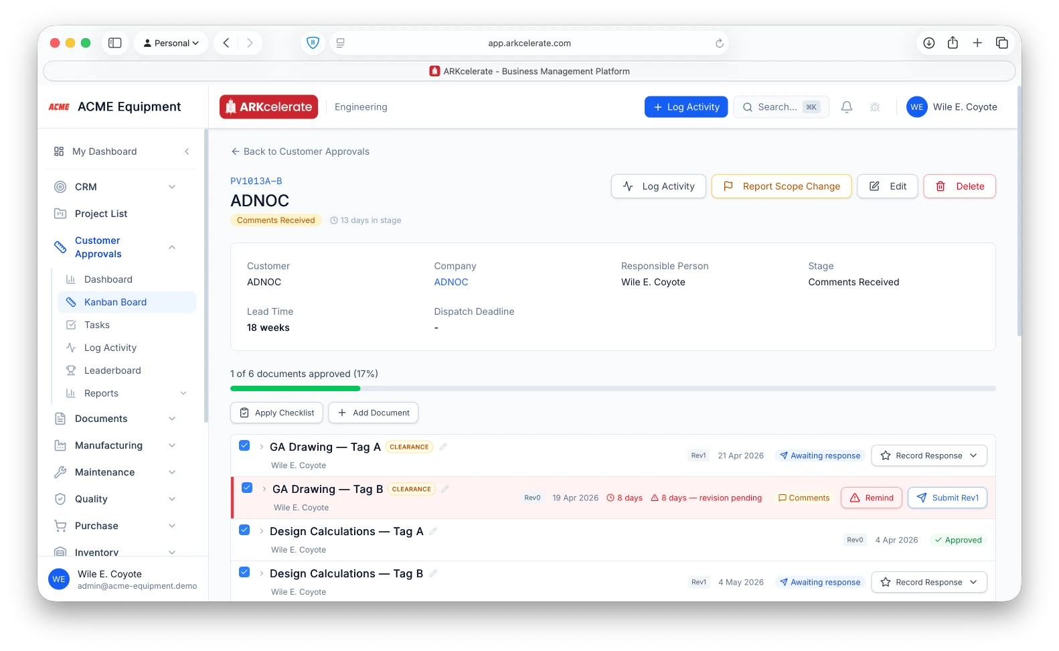Open the Safari sidebar toggle icon

click(x=115, y=43)
